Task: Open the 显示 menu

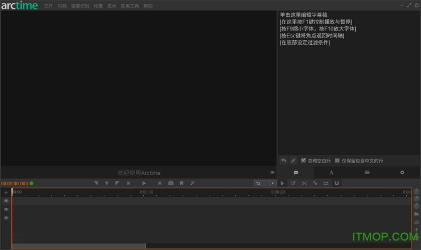Action: click(x=112, y=6)
